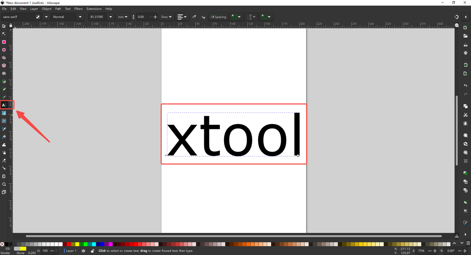Toggle the Layer 1 lock icon
Viewport: 471px width, 255px height.
tap(92, 251)
